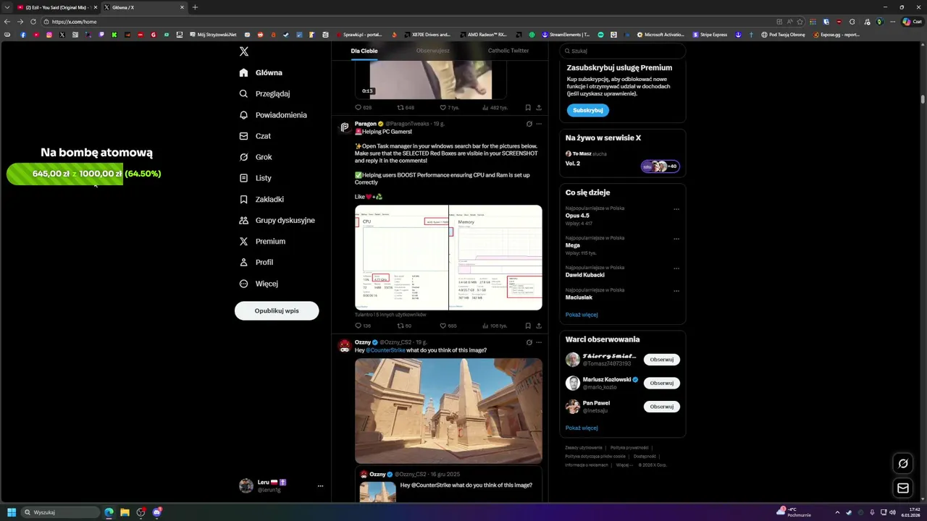Image resolution: width=927 pixels, height=521 pixels.
Task: Share the Paragon post
Action: 539,326
